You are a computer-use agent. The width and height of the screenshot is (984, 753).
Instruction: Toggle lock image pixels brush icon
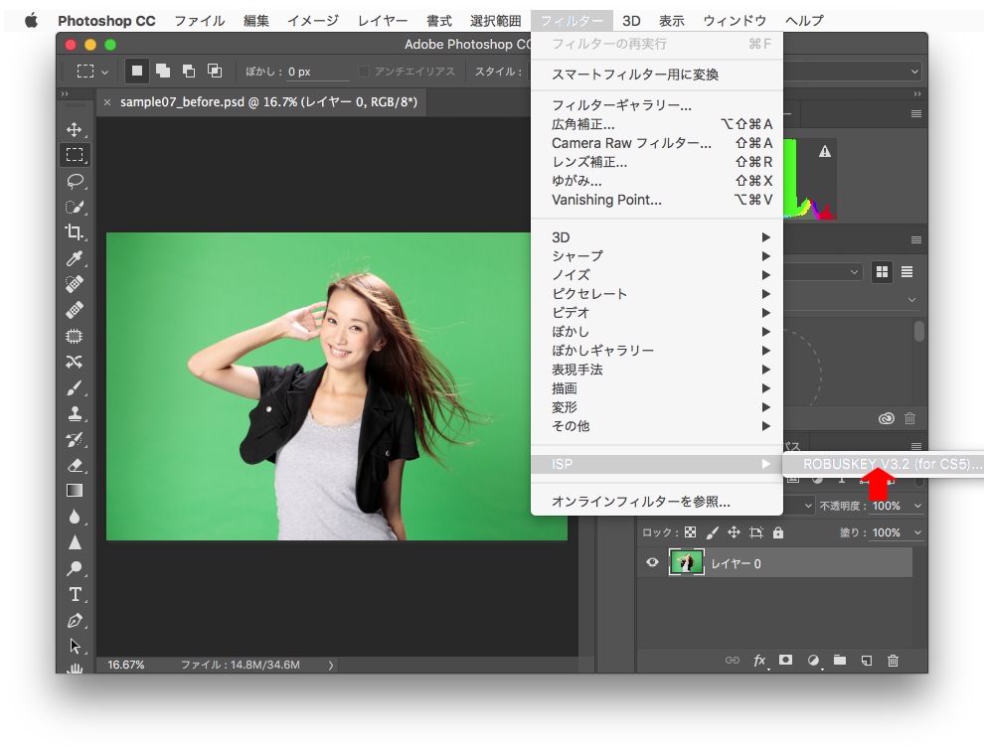(x=712, y=532)
